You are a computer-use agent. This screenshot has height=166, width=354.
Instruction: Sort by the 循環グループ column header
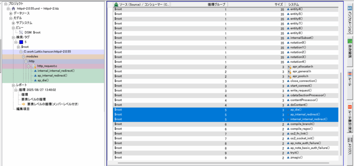[217, 4]
